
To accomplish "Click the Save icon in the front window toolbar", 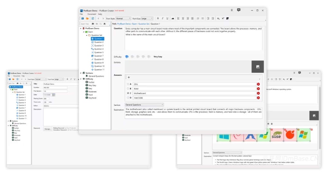I will coord(83,19).
